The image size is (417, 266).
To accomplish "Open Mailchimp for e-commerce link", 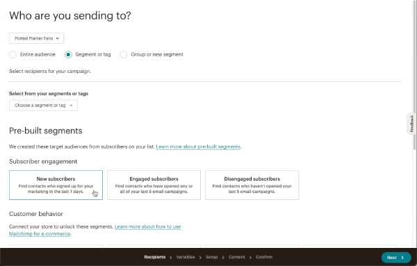I will pos(40,234).
